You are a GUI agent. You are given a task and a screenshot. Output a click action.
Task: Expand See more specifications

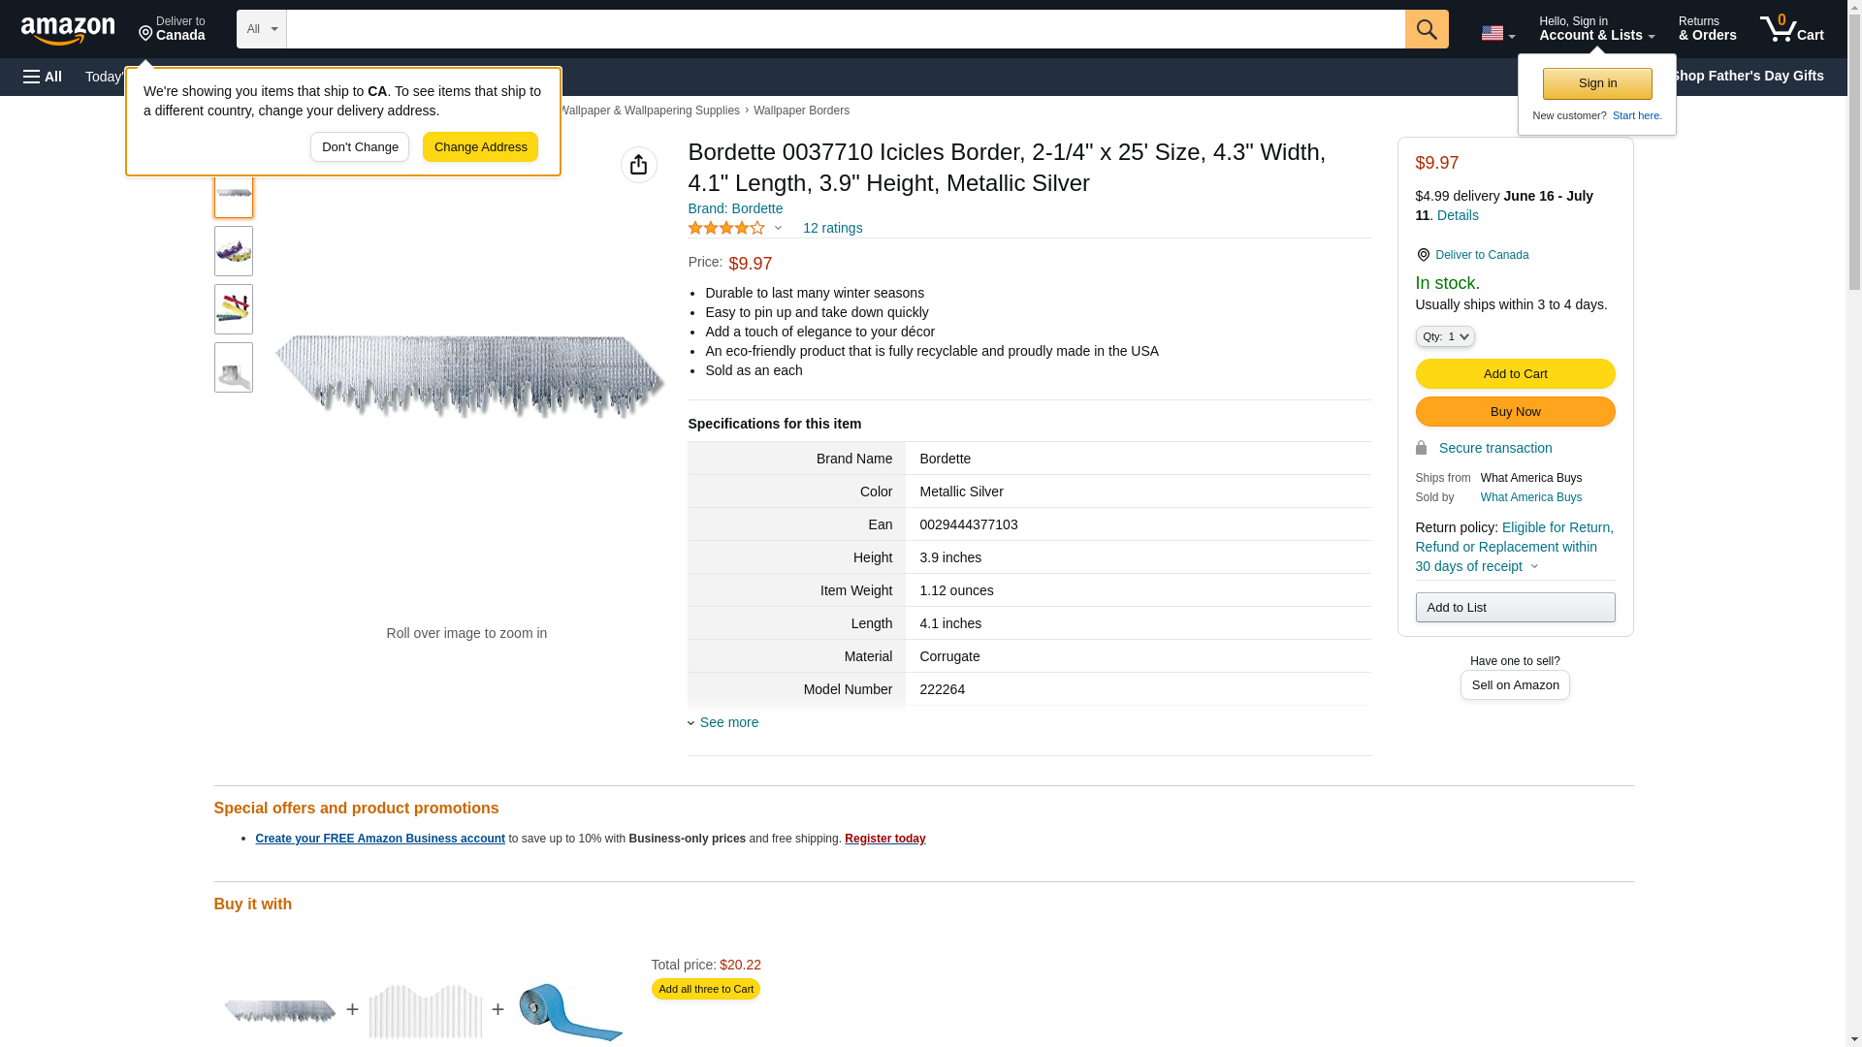pos(727,722)
